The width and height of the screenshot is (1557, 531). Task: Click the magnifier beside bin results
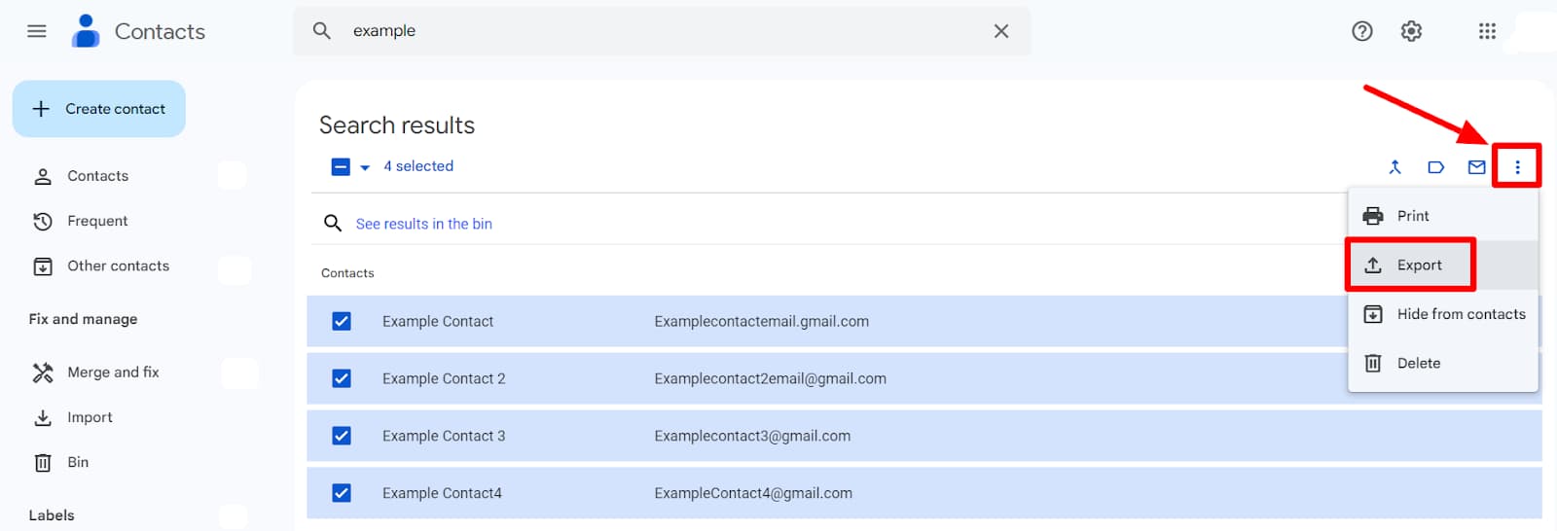click(333, 224)
